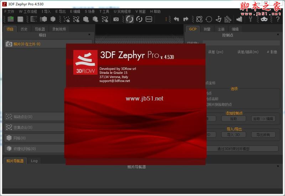Expand the hidden toolbar chevron
This screenshot has height=196, width=285.
coord(166,19)
